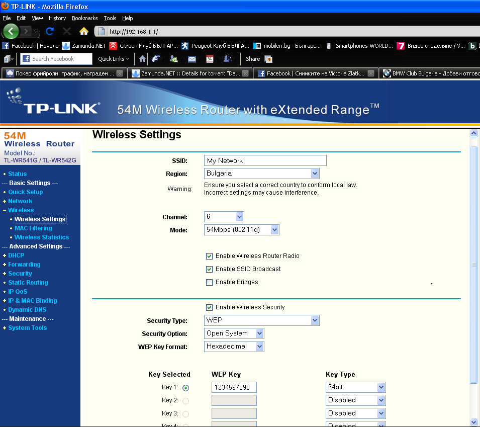Open the Region dropdown set to Bulgaria
The width and height of the screenshot is (480, 427).
(262, 174)
